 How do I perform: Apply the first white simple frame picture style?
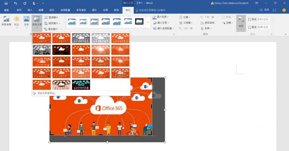[72, 21]
